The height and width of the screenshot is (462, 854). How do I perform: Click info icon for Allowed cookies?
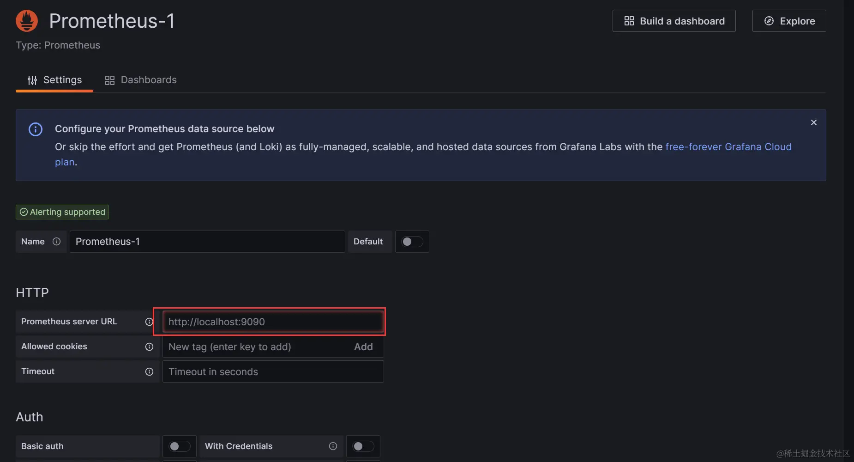(x=149, y=346)
